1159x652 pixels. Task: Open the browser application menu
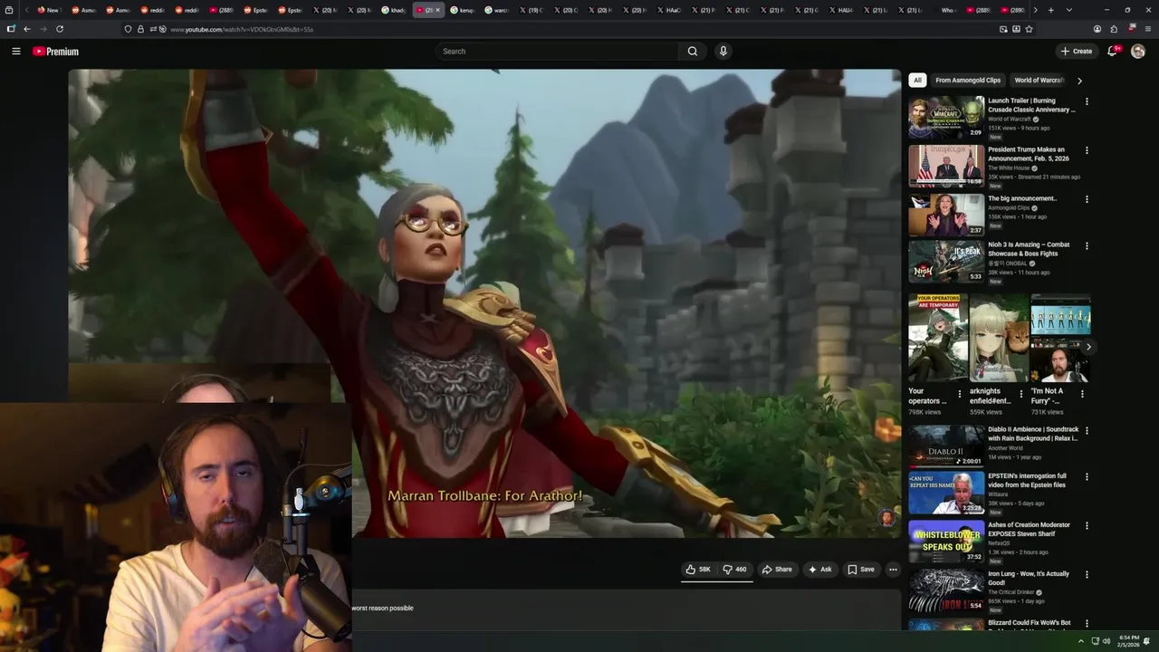pos(1148,29)
